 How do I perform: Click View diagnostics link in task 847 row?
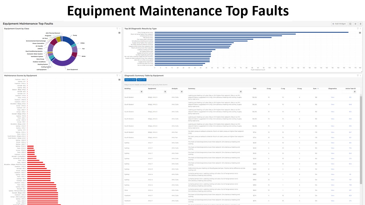tap(332, 132)
